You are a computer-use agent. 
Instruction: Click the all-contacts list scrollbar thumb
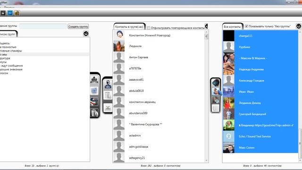[300, 143]
